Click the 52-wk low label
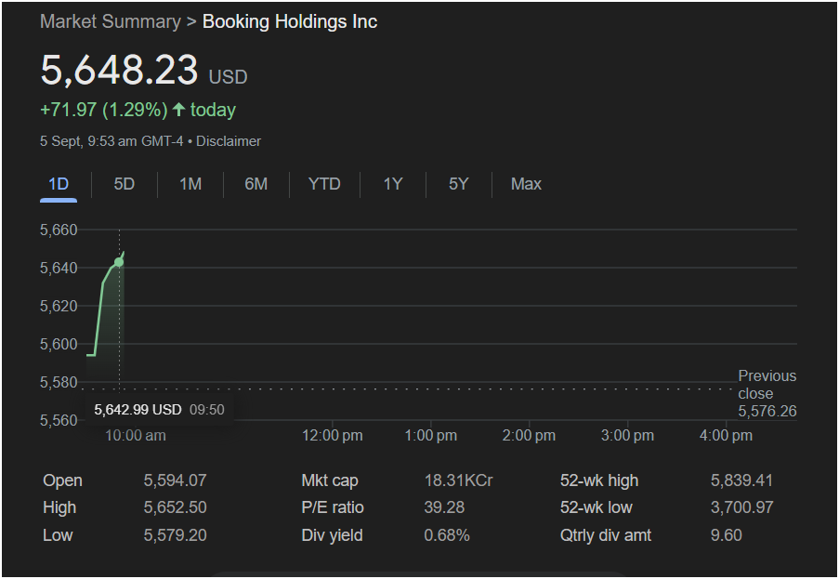This screenshot has height=579, width=839. [x=596, y=507]
